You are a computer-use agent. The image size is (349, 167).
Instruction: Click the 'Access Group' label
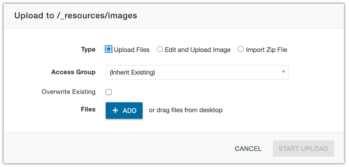click(73, 72)
